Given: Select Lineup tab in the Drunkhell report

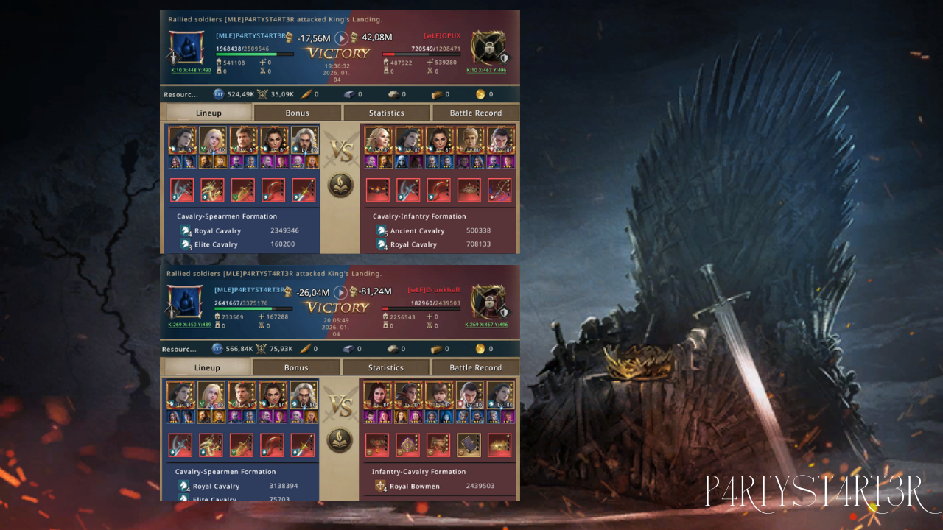Looking at the screenshot, I should point(207,367).
